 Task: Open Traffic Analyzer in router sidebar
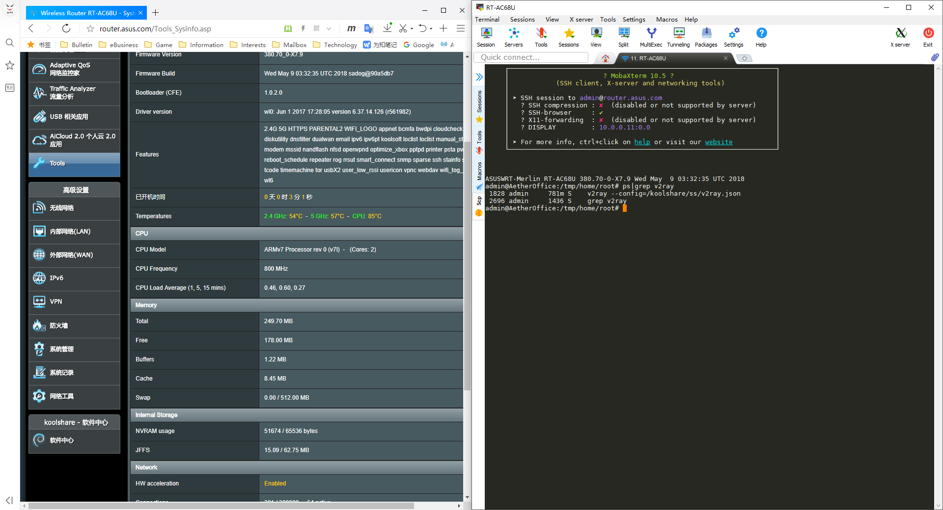pyautogui.click(x=74, y=93)
